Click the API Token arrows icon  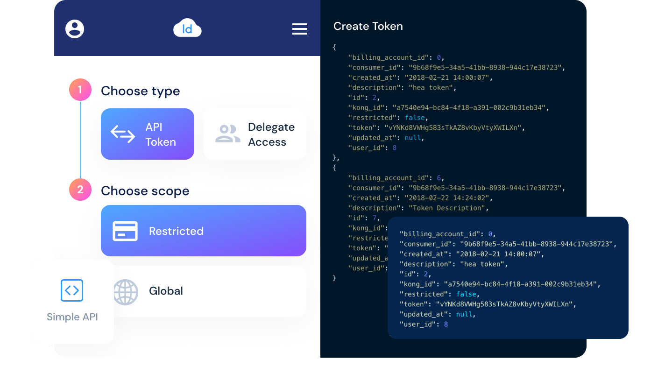122,134
